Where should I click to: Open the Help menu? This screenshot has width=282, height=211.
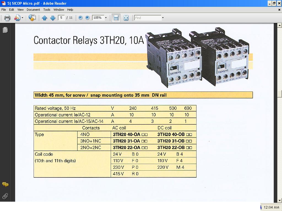click(70, 10)
